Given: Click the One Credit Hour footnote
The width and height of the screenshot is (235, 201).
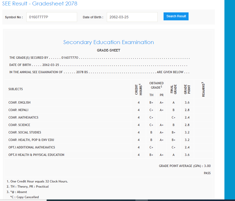Looking at the screenshot, I should [37, 181].
